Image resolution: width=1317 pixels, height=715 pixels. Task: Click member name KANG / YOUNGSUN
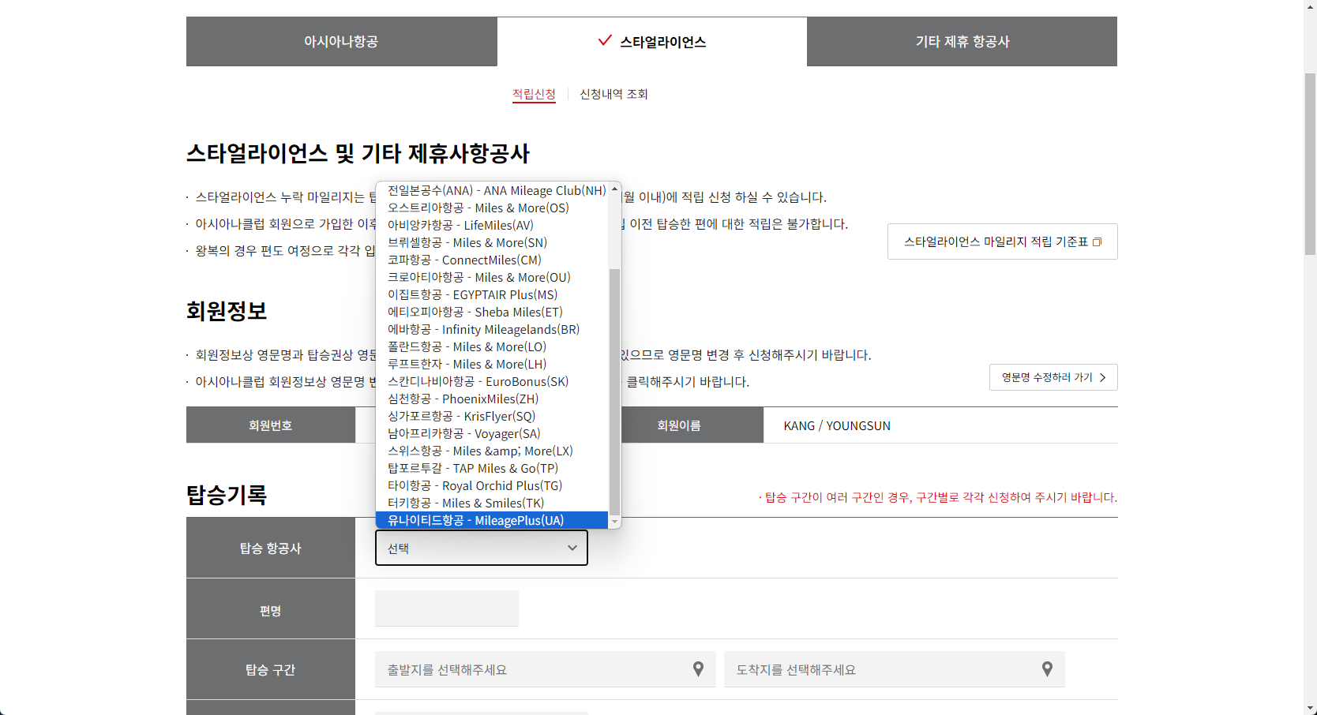837,425
